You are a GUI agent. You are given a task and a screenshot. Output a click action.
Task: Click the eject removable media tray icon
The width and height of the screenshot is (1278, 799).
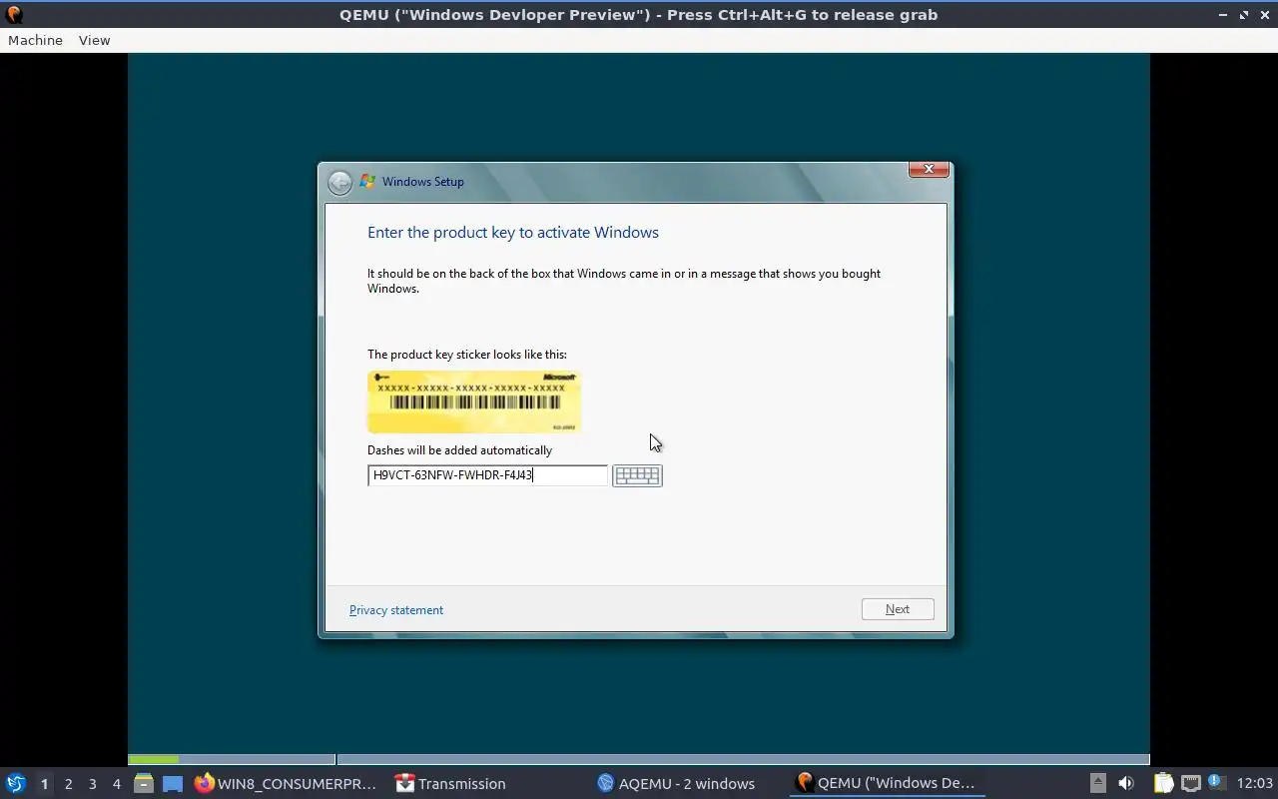(x=1097, y=783)
